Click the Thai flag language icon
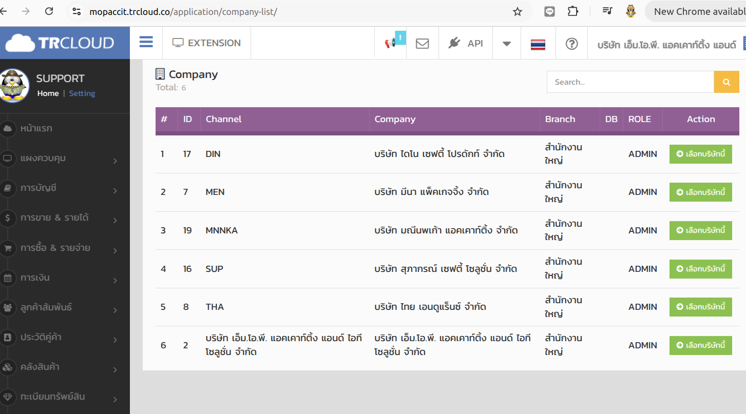Screen dimensions: 746x414 point(538,44)
